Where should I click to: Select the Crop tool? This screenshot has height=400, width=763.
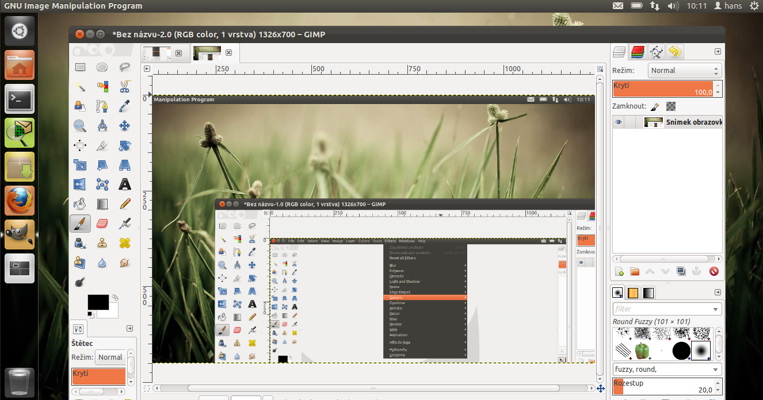[x=102, y=145]
